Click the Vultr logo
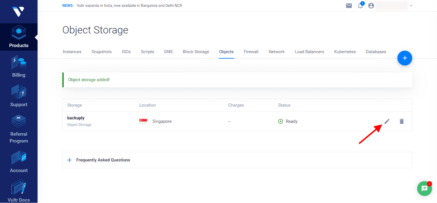 (18, 11)
